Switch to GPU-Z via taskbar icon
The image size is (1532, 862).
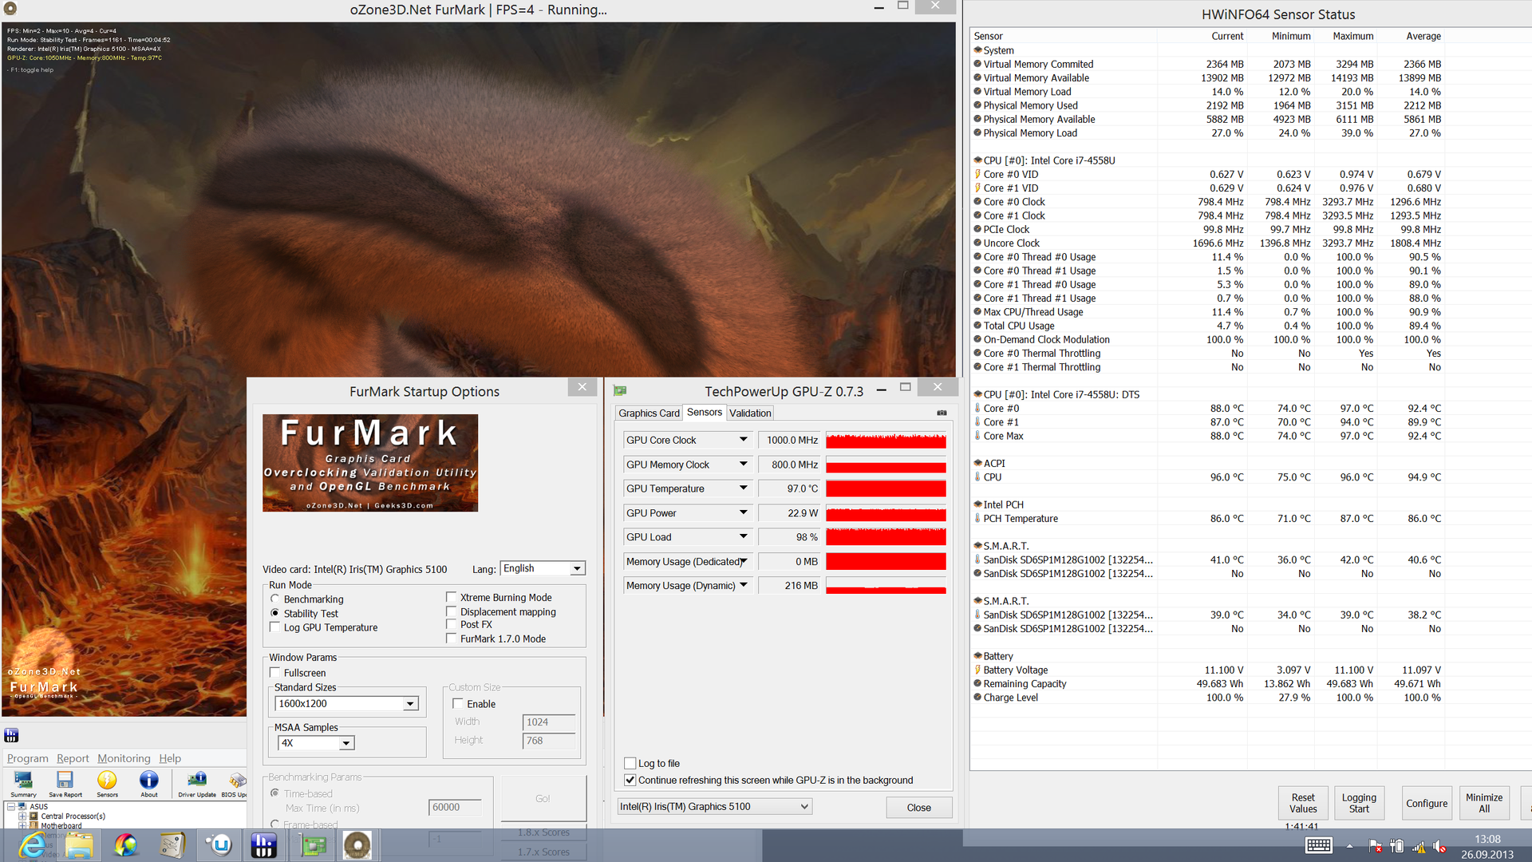[x=312, y=844]
